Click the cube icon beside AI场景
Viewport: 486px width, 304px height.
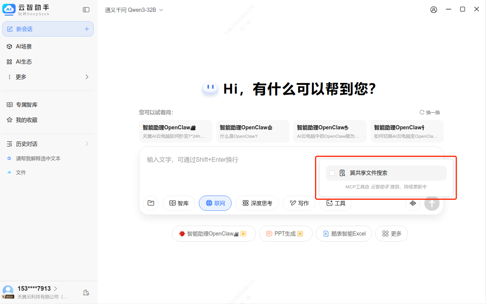pyautogui.click(x=10, y=46)
